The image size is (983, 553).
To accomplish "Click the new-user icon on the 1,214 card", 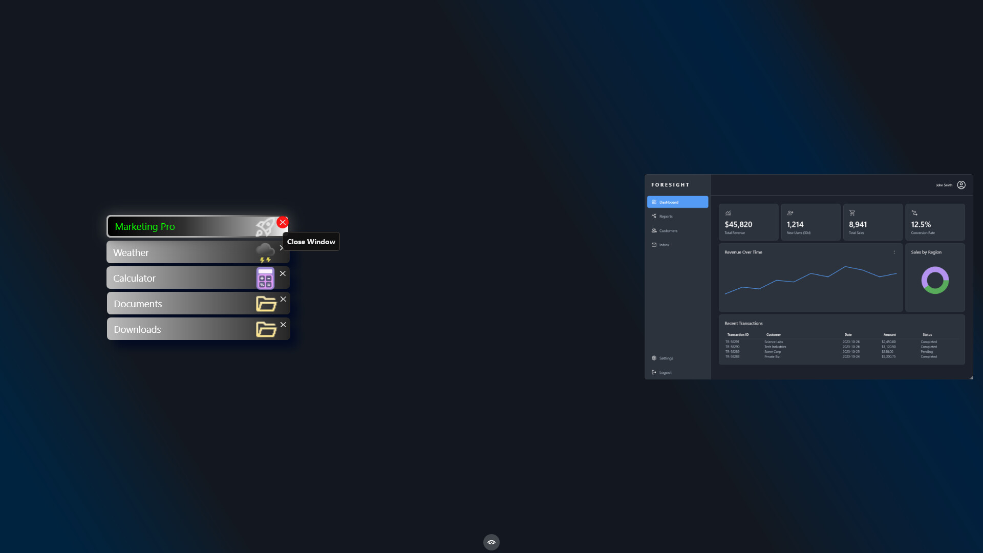I will [x=790, y=212].
